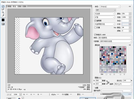Toggle slices visibility icon
This screenshot has width=134, height=99.
tap(3, 24)
